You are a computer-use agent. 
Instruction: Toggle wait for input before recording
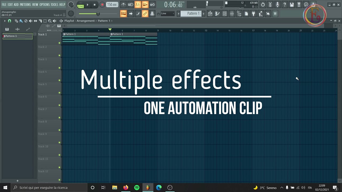(x=131, y=5)
